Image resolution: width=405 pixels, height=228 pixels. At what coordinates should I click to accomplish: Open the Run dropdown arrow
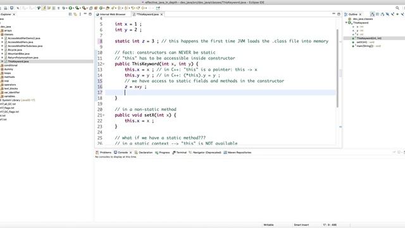coord(73,8)
